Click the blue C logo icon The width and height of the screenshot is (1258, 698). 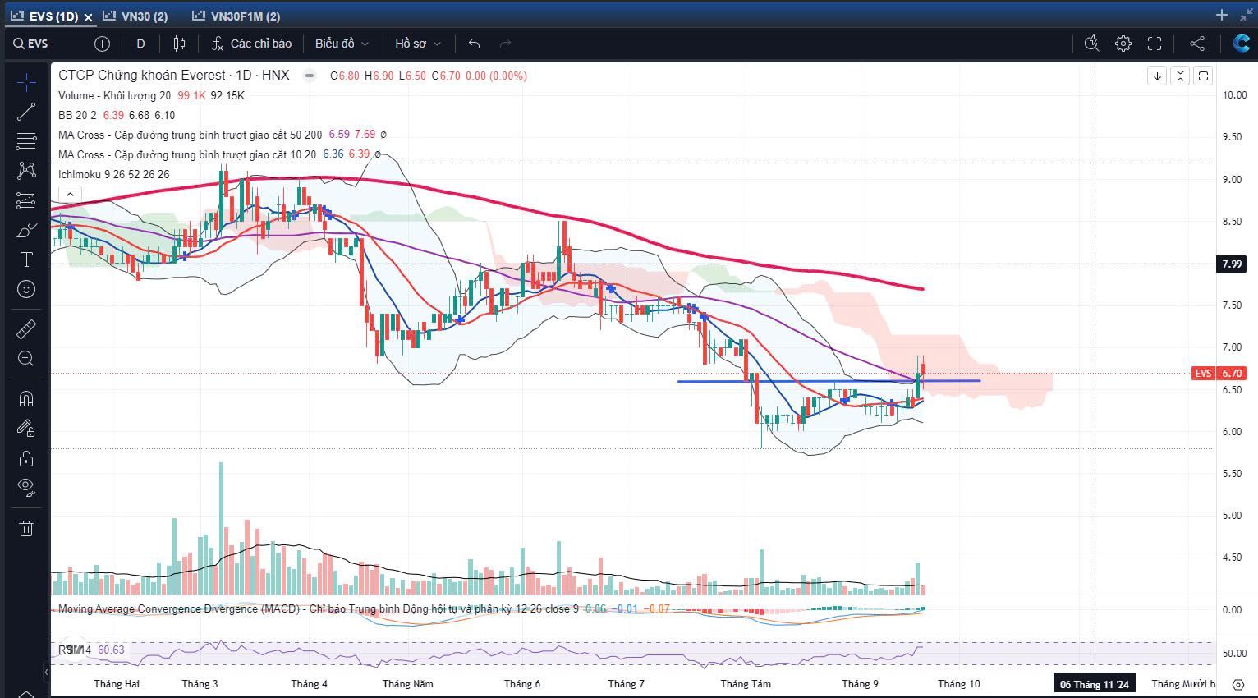(1242, 44)
